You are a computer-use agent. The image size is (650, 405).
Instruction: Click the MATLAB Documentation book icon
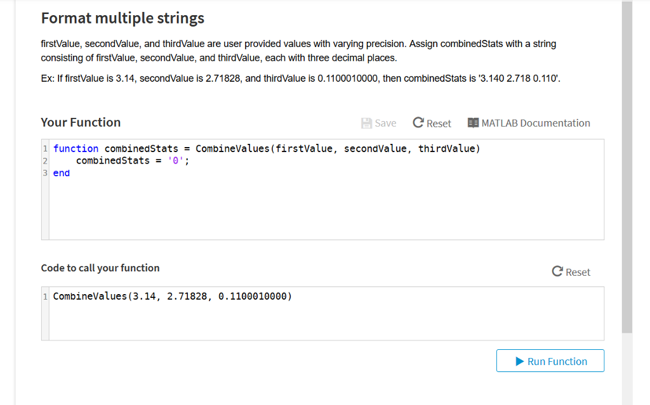tap(473, 123)
